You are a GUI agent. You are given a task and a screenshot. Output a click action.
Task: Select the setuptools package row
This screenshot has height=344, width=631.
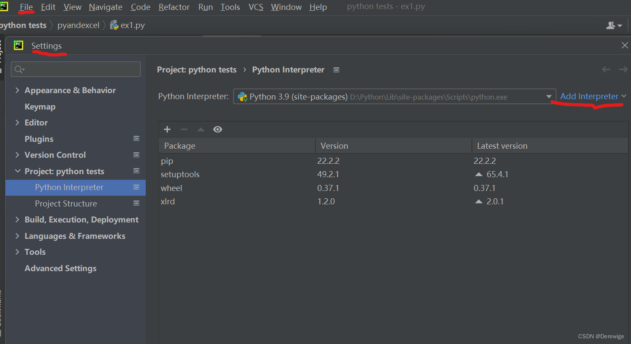393,175
